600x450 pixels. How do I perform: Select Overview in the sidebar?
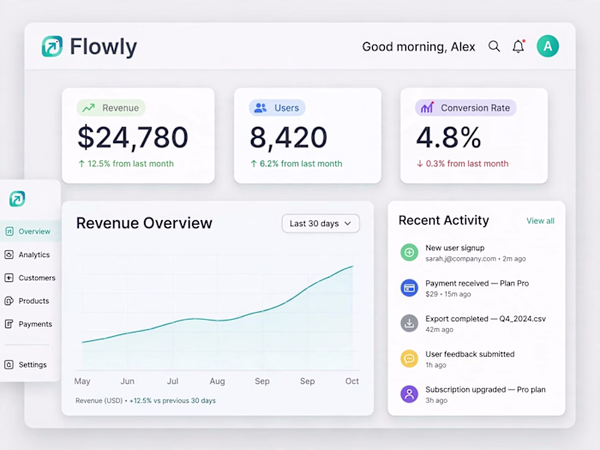(x=30, y=231)
